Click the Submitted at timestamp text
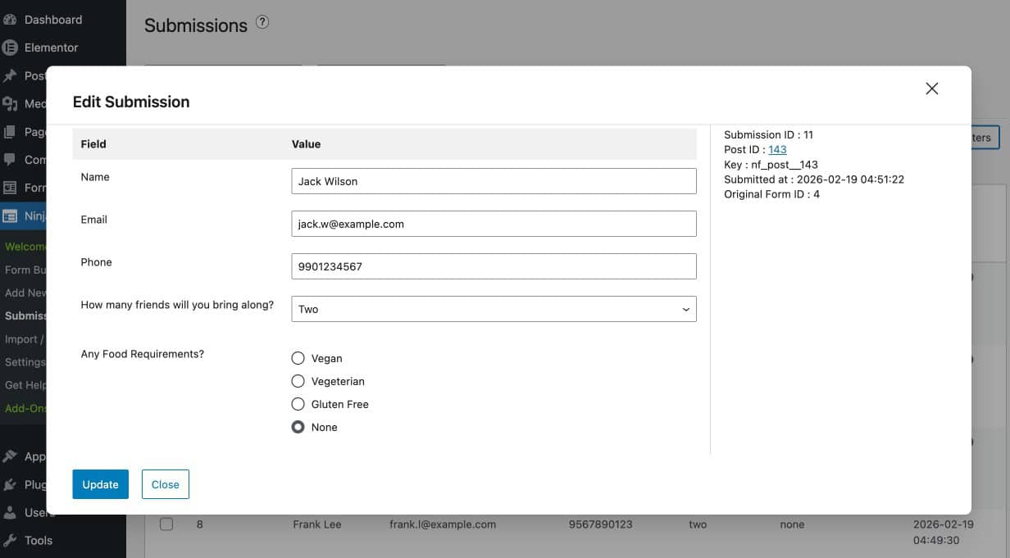Viewport: 1010px width, 558px height. tap(814, 179)
